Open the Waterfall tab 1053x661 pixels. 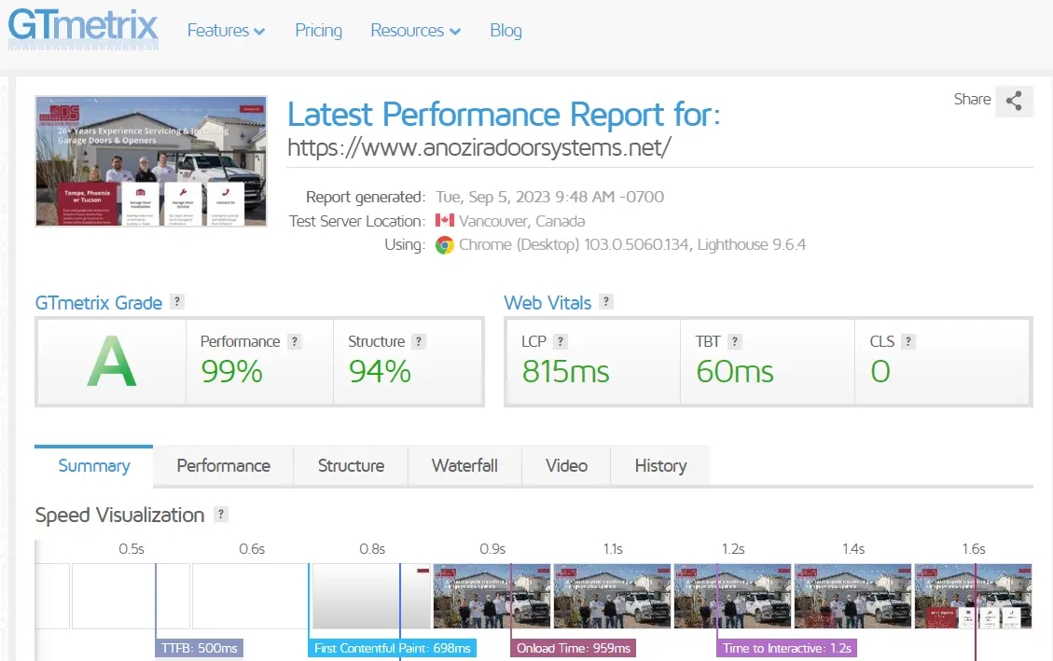(x=464, y=466)
